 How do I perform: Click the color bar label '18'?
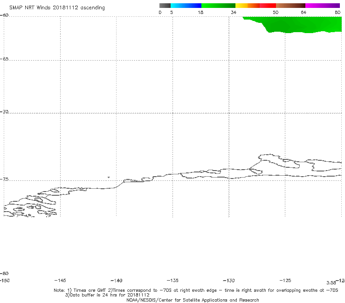click(200, 12)
